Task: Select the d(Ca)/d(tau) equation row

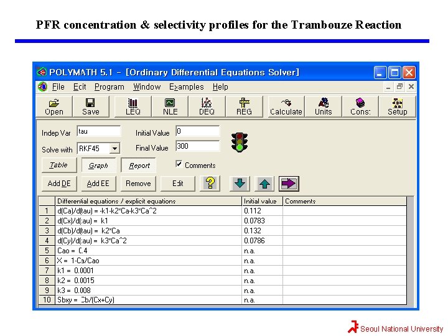Action: coord(148,211)
